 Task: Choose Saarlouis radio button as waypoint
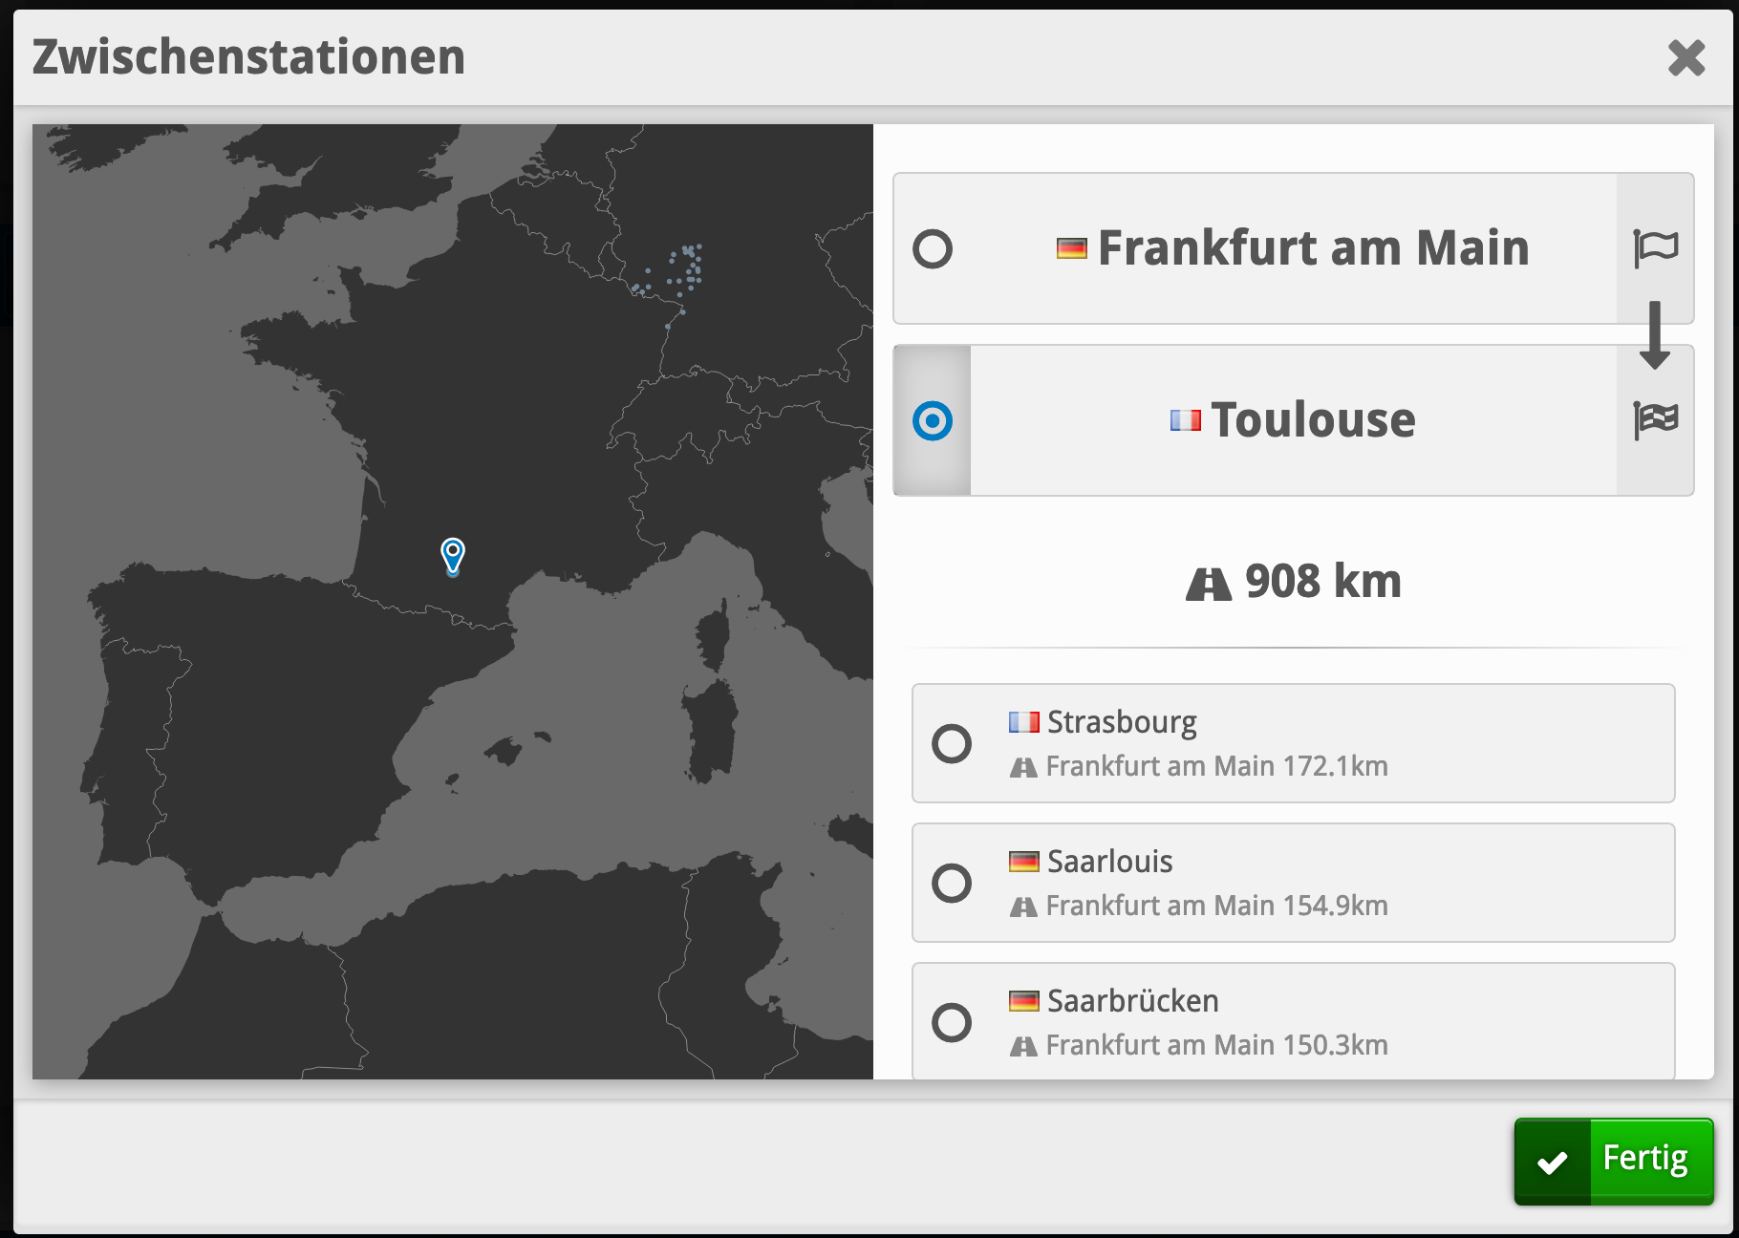point(952,883)
